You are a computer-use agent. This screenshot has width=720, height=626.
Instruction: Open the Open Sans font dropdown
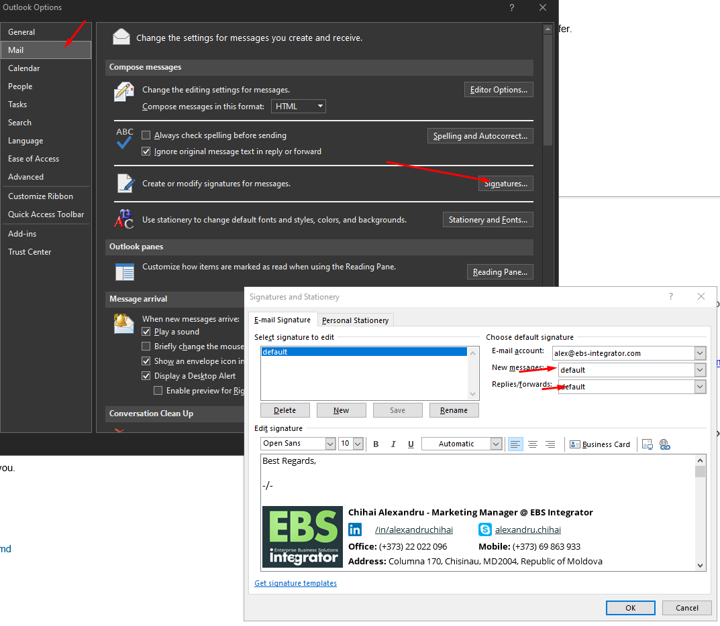(330, 444)
